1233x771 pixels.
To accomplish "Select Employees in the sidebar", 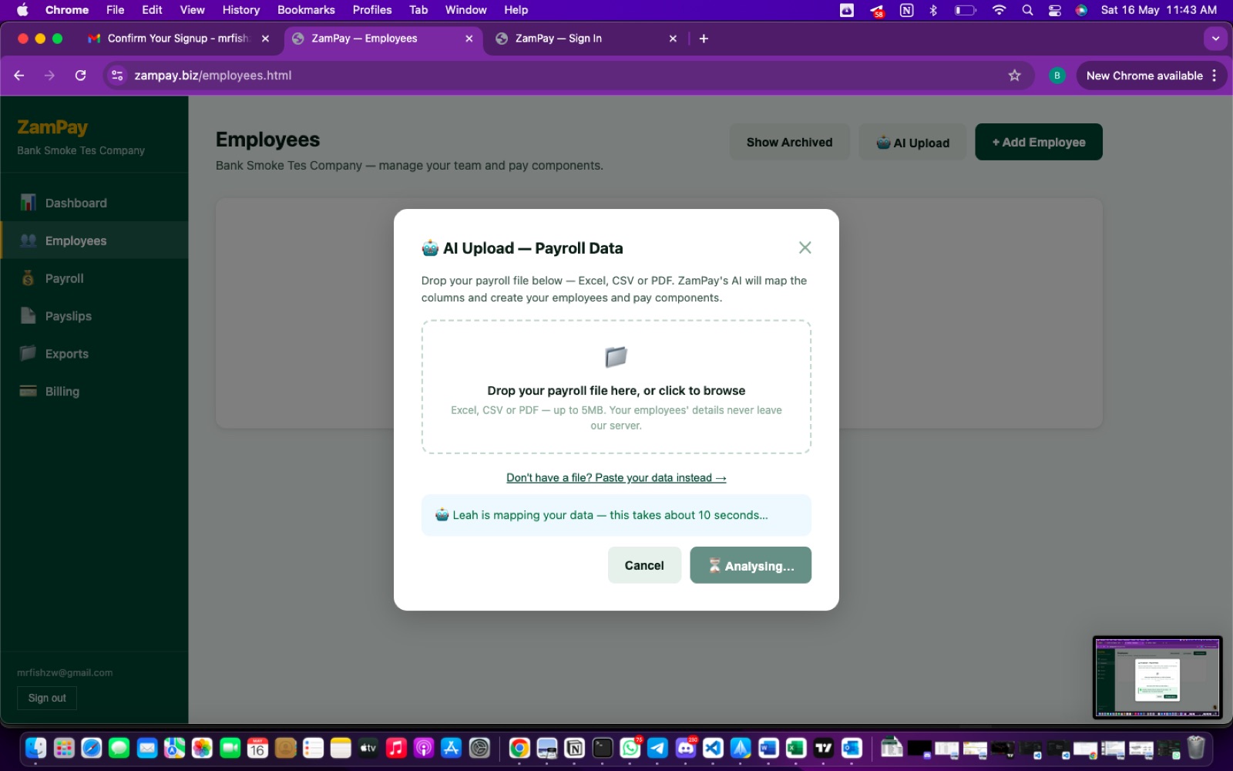I will coord(94,241).
